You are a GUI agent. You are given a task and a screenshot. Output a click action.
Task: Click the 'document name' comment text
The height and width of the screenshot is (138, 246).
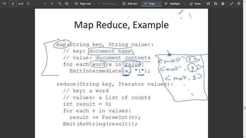(x=110, y=51)
